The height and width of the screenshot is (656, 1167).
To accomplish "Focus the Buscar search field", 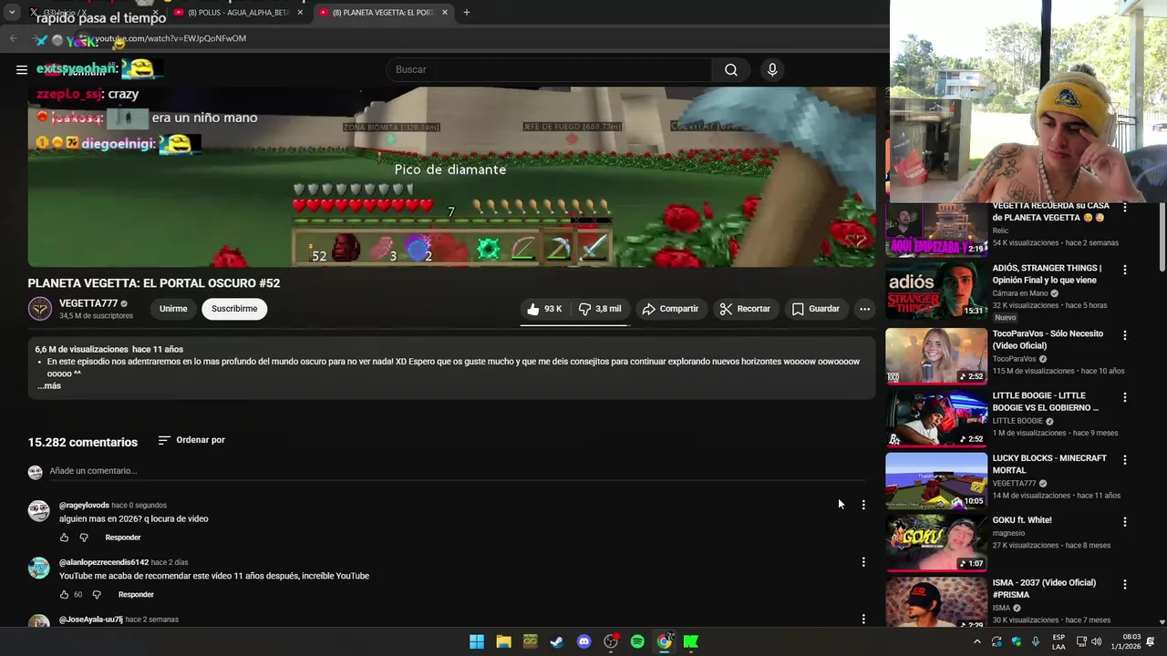I will pyautogui.click(x=550, y=70).
